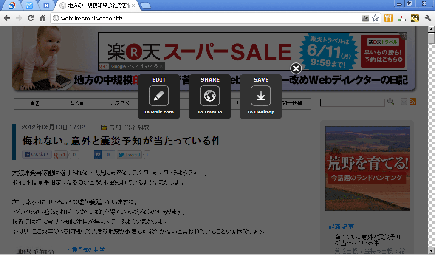Go back with the browser back arrow
Viewport: 435px width, 255px height.
click(x=7, y=18)
